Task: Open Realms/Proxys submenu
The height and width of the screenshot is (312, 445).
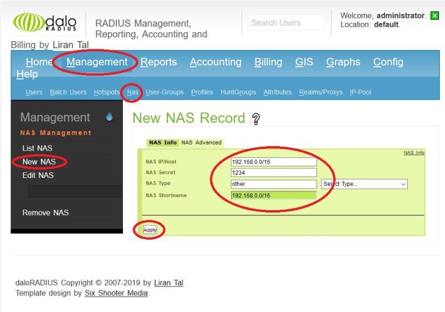Action: pos(321,92)
